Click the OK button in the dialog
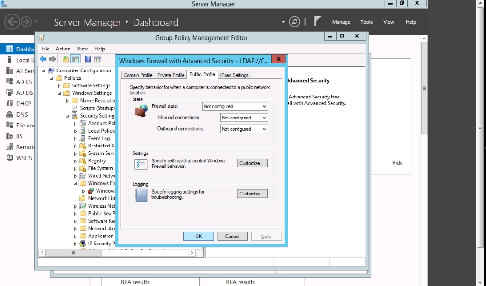The height and width of the screenshot is (286, 486). pos(198,237)
